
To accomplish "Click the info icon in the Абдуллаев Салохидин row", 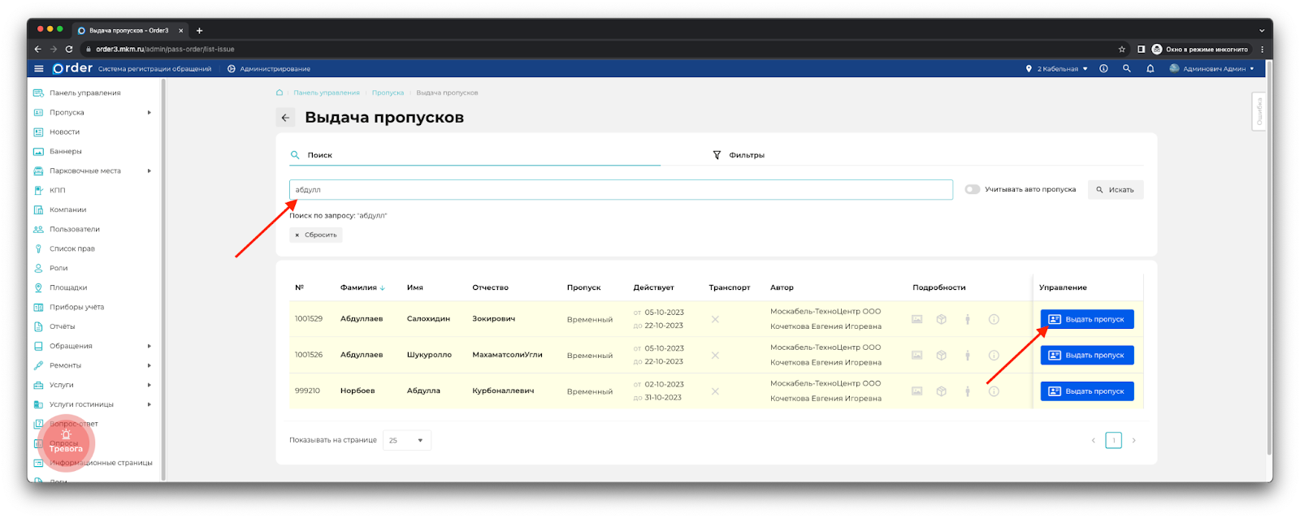I will pyautogui.click(x=993, y=319).
